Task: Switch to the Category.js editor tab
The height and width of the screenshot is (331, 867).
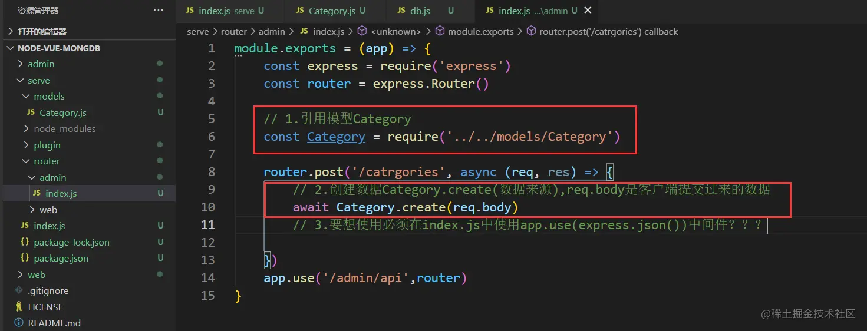Action: [x=335, y=11]
